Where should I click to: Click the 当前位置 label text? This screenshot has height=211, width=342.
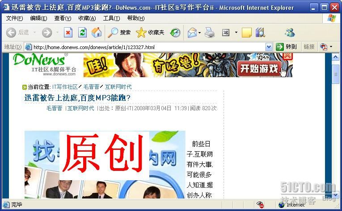[x=38, y=87]
